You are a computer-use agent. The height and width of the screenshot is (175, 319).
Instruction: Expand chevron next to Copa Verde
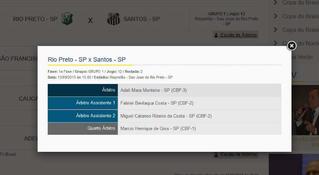pyautogui.click(x=275, y=57)
